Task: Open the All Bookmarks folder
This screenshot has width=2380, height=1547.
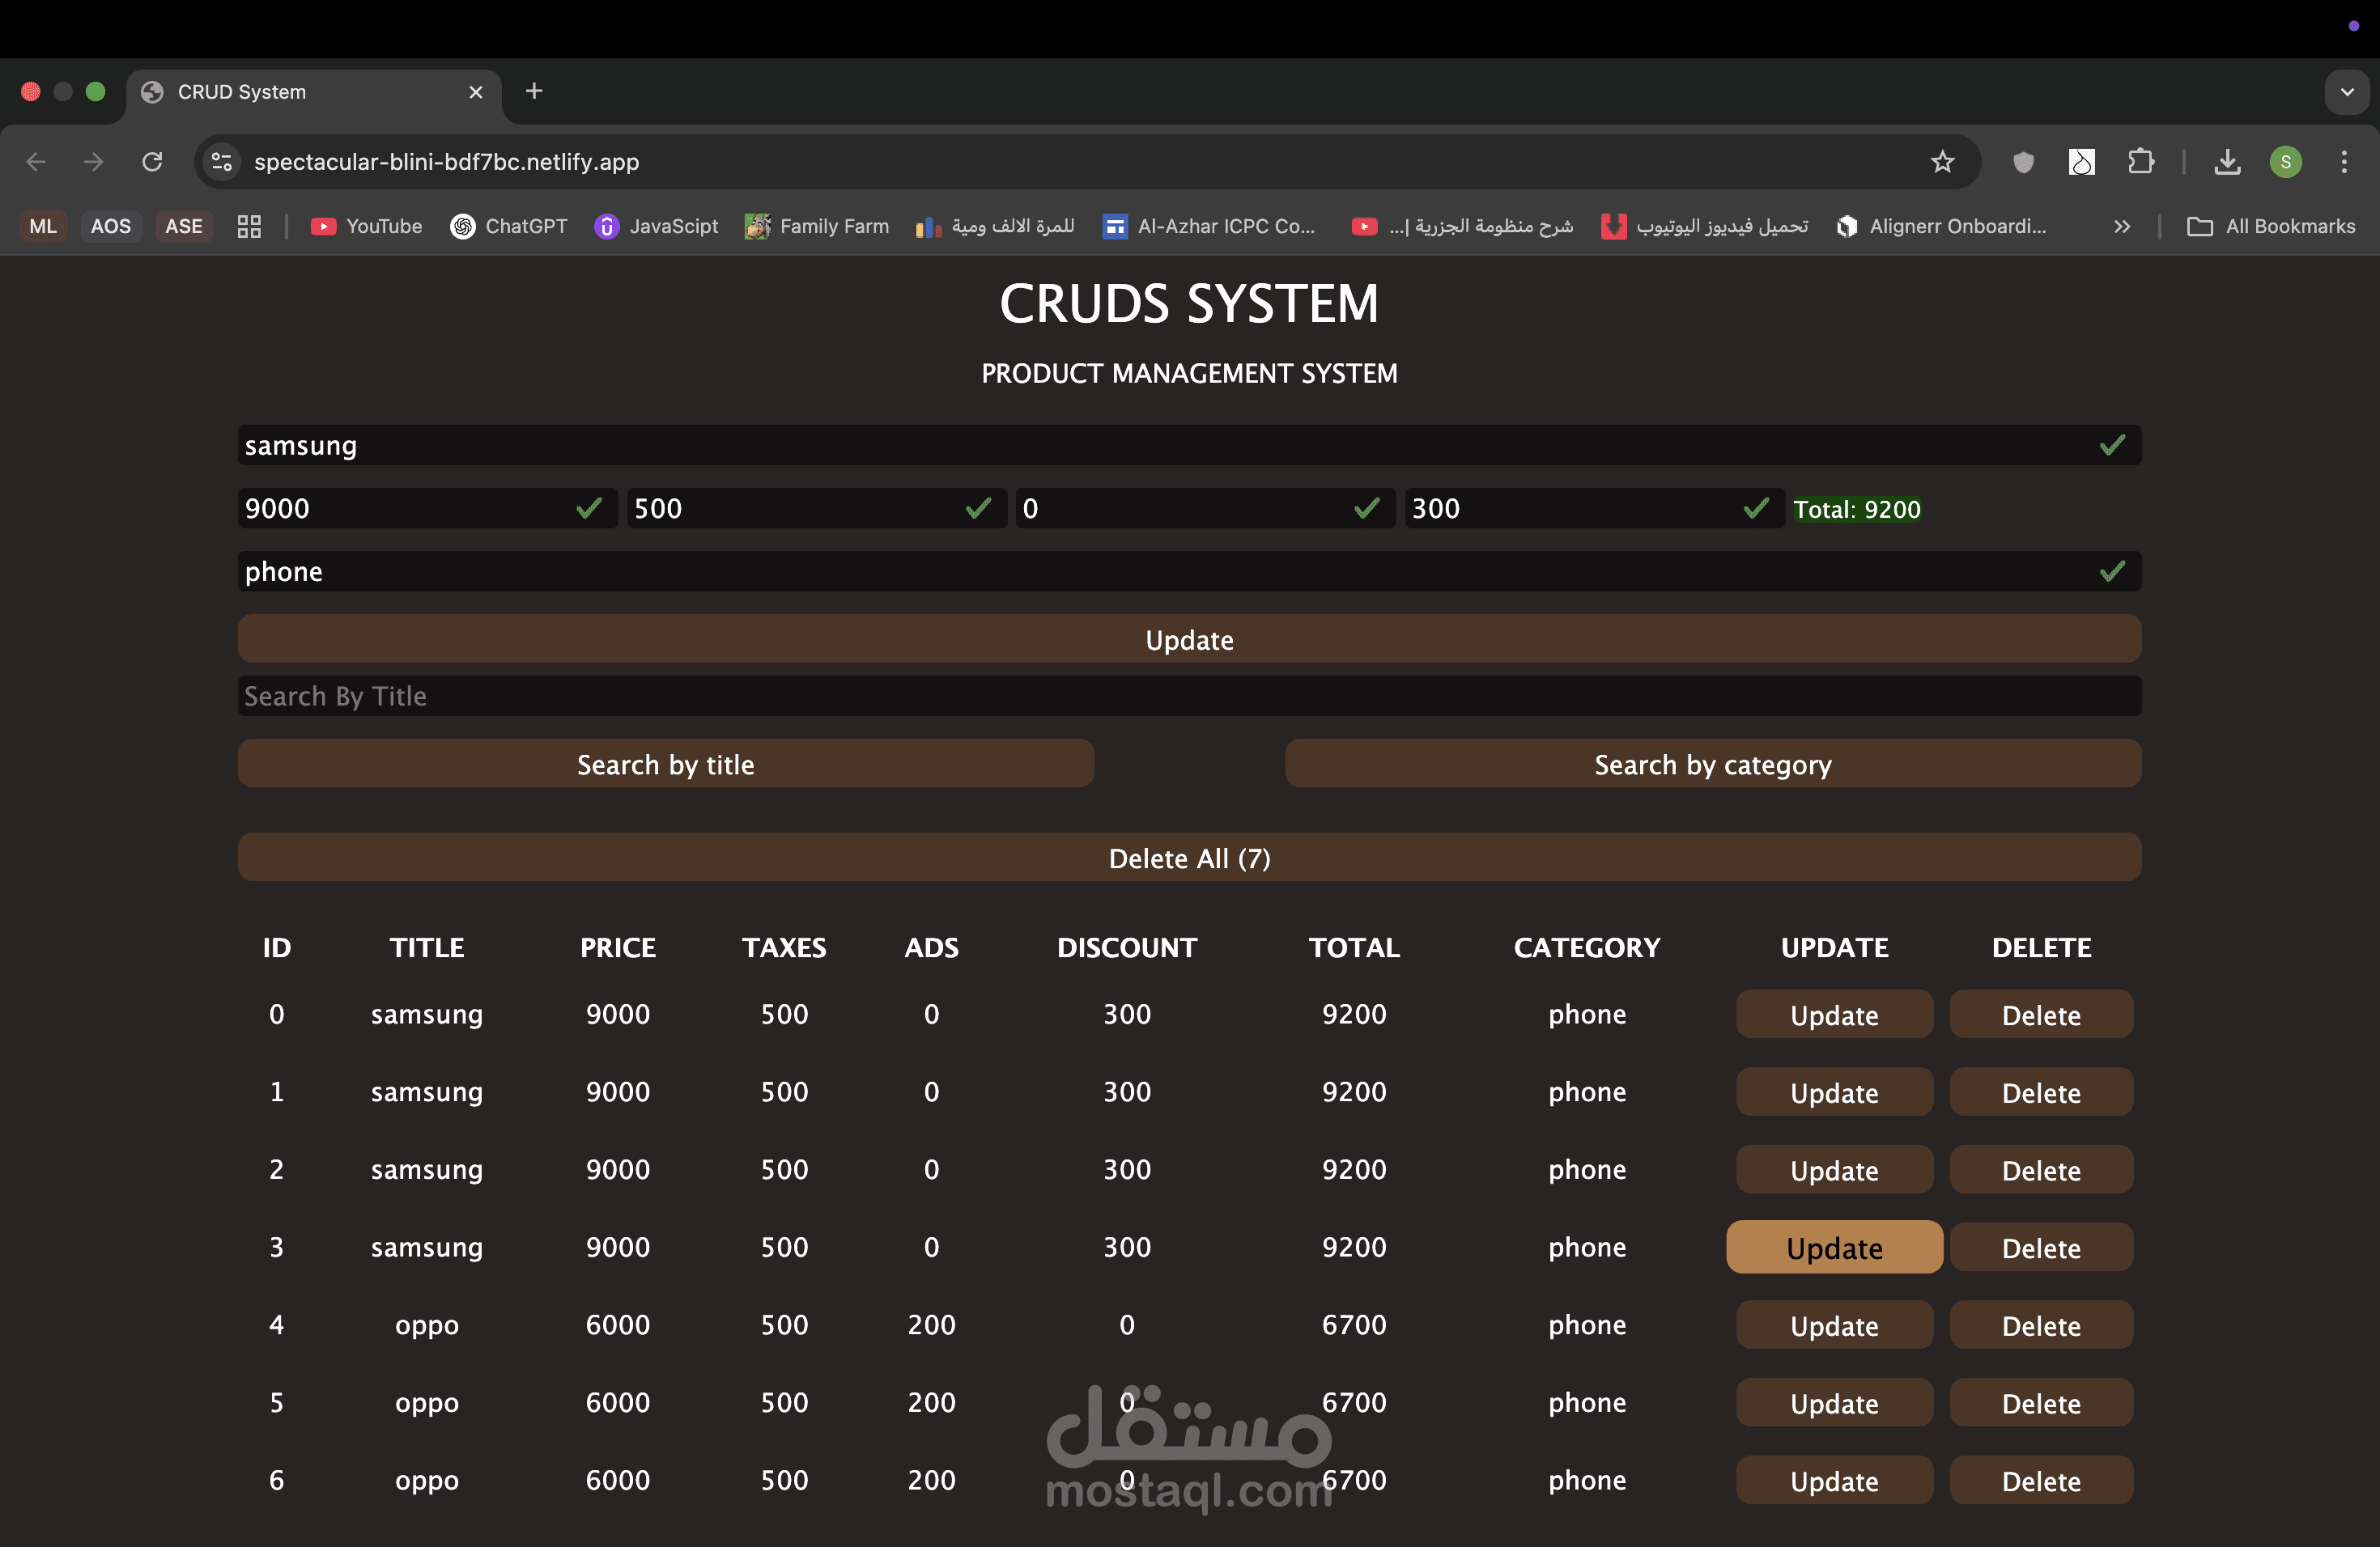Action: 2271,227
